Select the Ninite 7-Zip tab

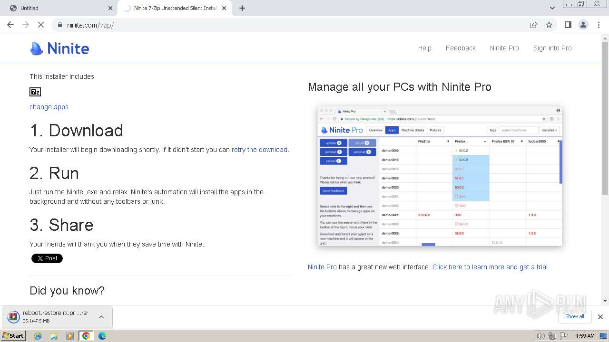coord(175,8)
